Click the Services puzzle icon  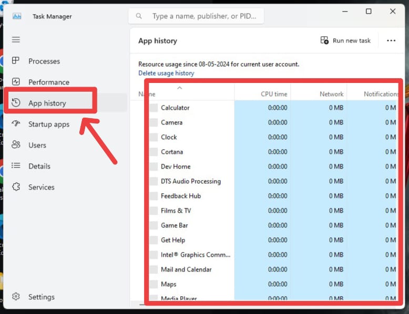pos(16,186)
